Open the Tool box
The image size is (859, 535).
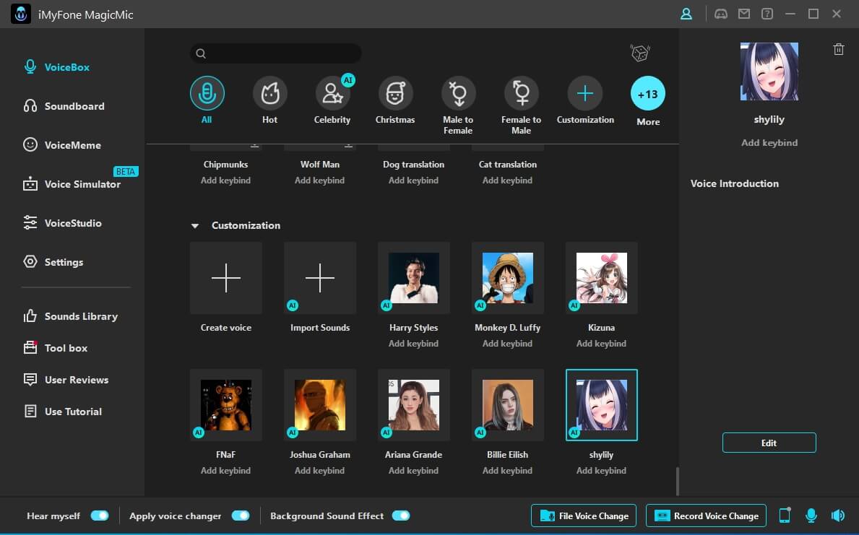pyautogui.click(x=56, y=348)
